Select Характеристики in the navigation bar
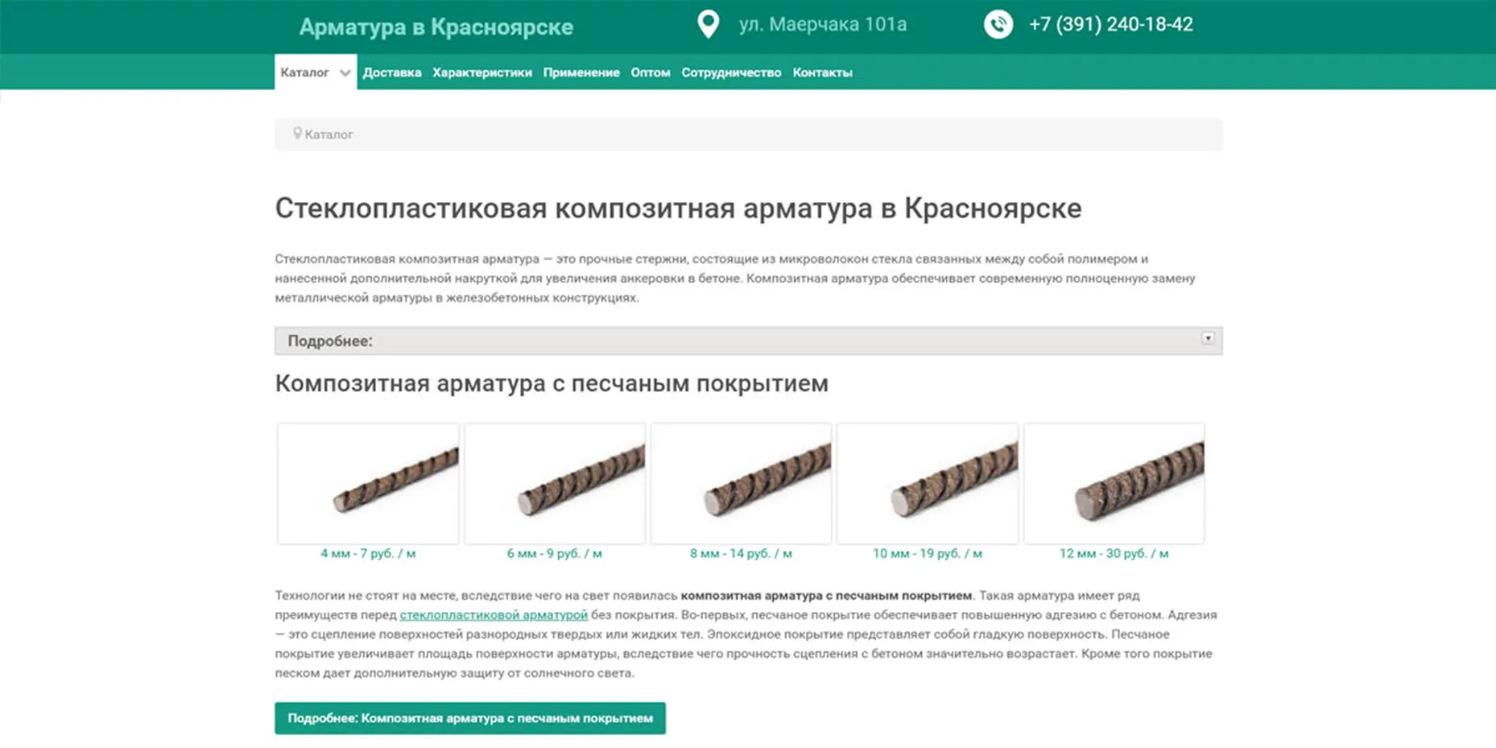Screen dimensions: 1496x748 click(481, 72)
